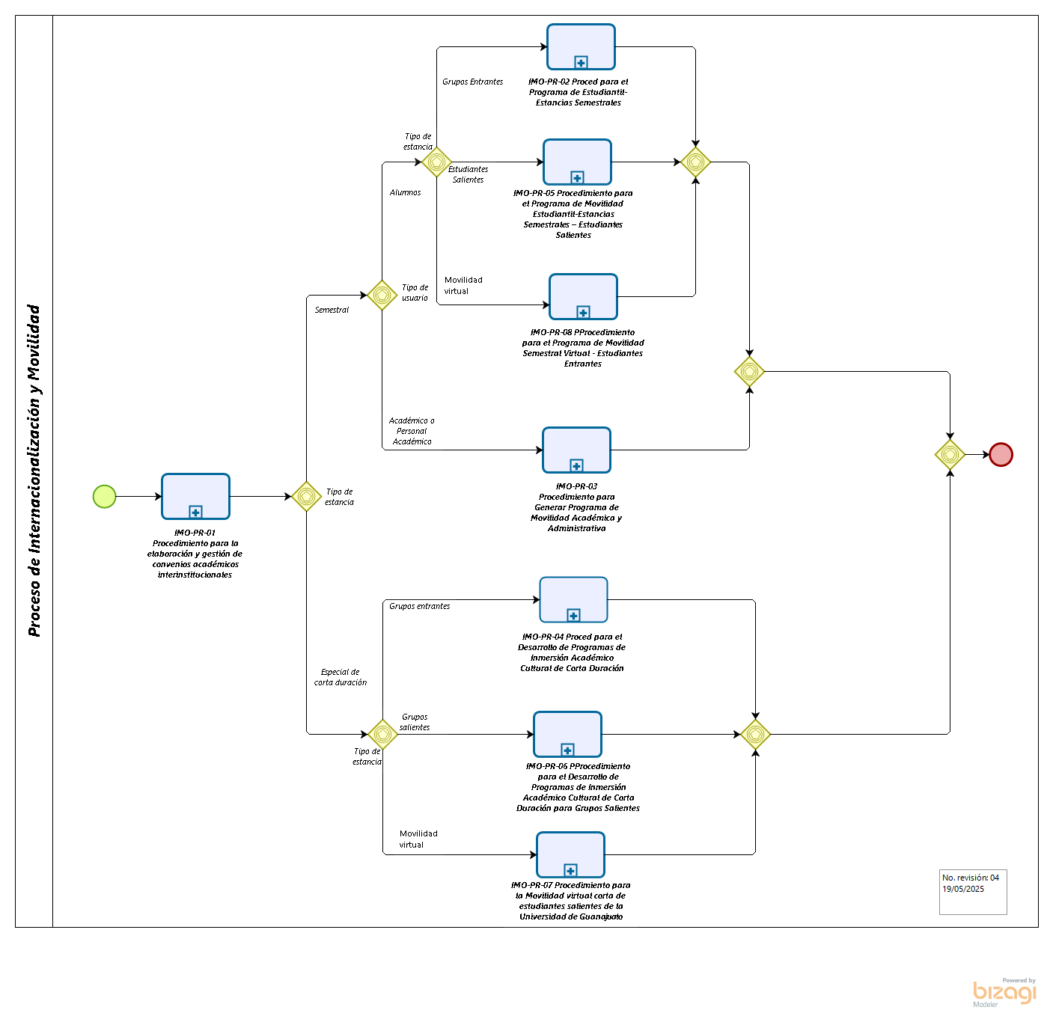
Task: Select the gateway right of IMO-PR-01 subprocess
Action: tap(306, 496)
